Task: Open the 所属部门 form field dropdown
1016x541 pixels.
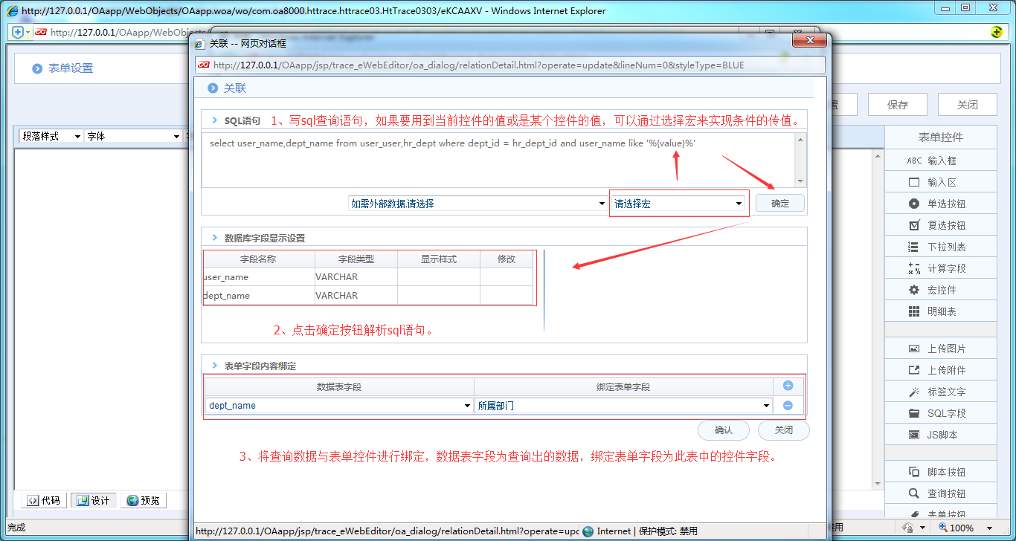Action: [x=623, y=406]
